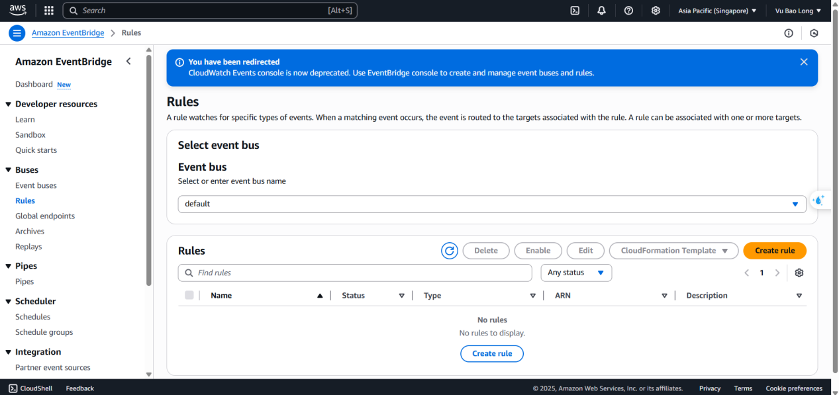Open Learn under Developer resources
The width and height of the screenshot is (839, 395).
(25, 120)
